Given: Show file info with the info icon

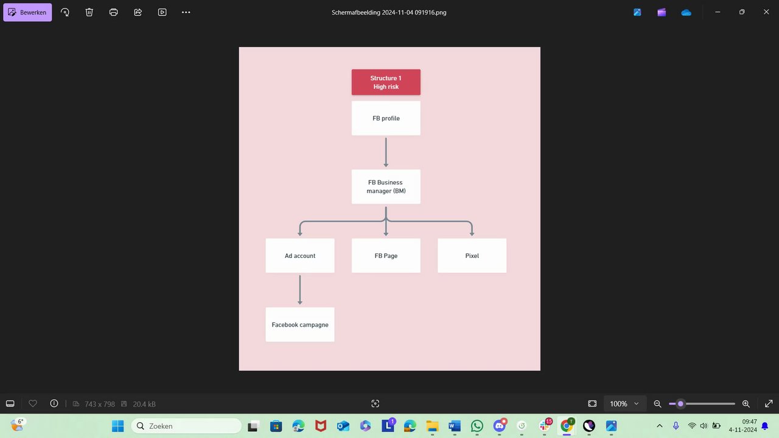Looking at the screenshot, I should click(54, 403).
